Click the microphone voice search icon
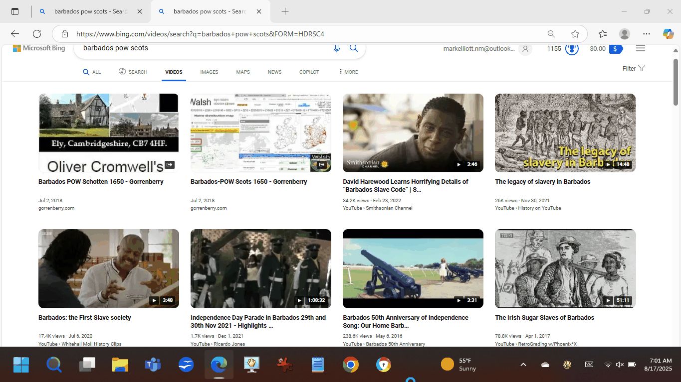This screenshot has width=681, height=382. click(x=337, y=48)
